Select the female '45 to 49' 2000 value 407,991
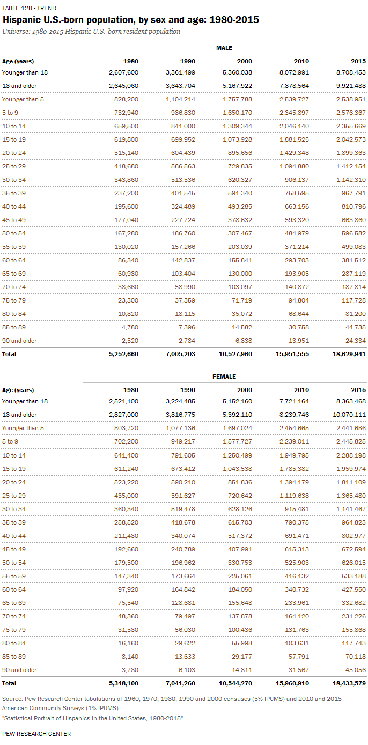 click(237, 549)
